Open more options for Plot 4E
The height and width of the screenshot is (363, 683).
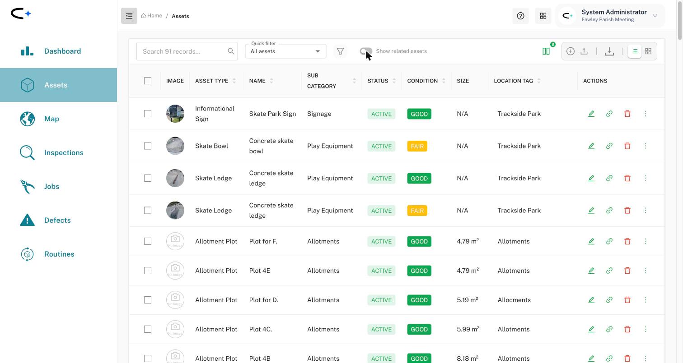[646, 271]
